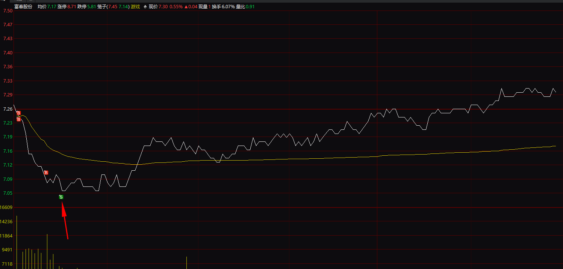Click the 7.33 price axis label
The height and width of the screenshot is (269, 563).
[x=8, y=81]
